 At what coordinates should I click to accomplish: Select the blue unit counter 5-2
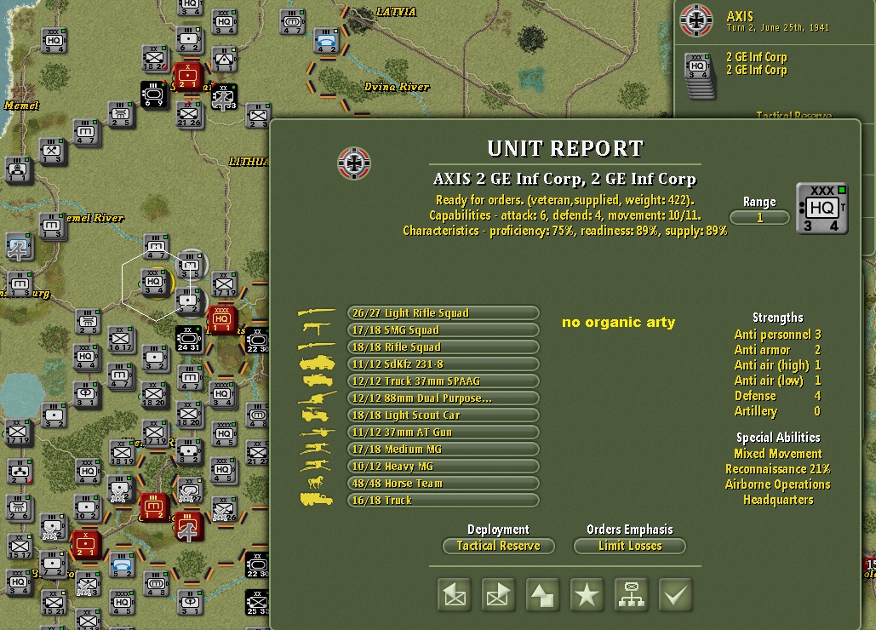click(122, 564)
